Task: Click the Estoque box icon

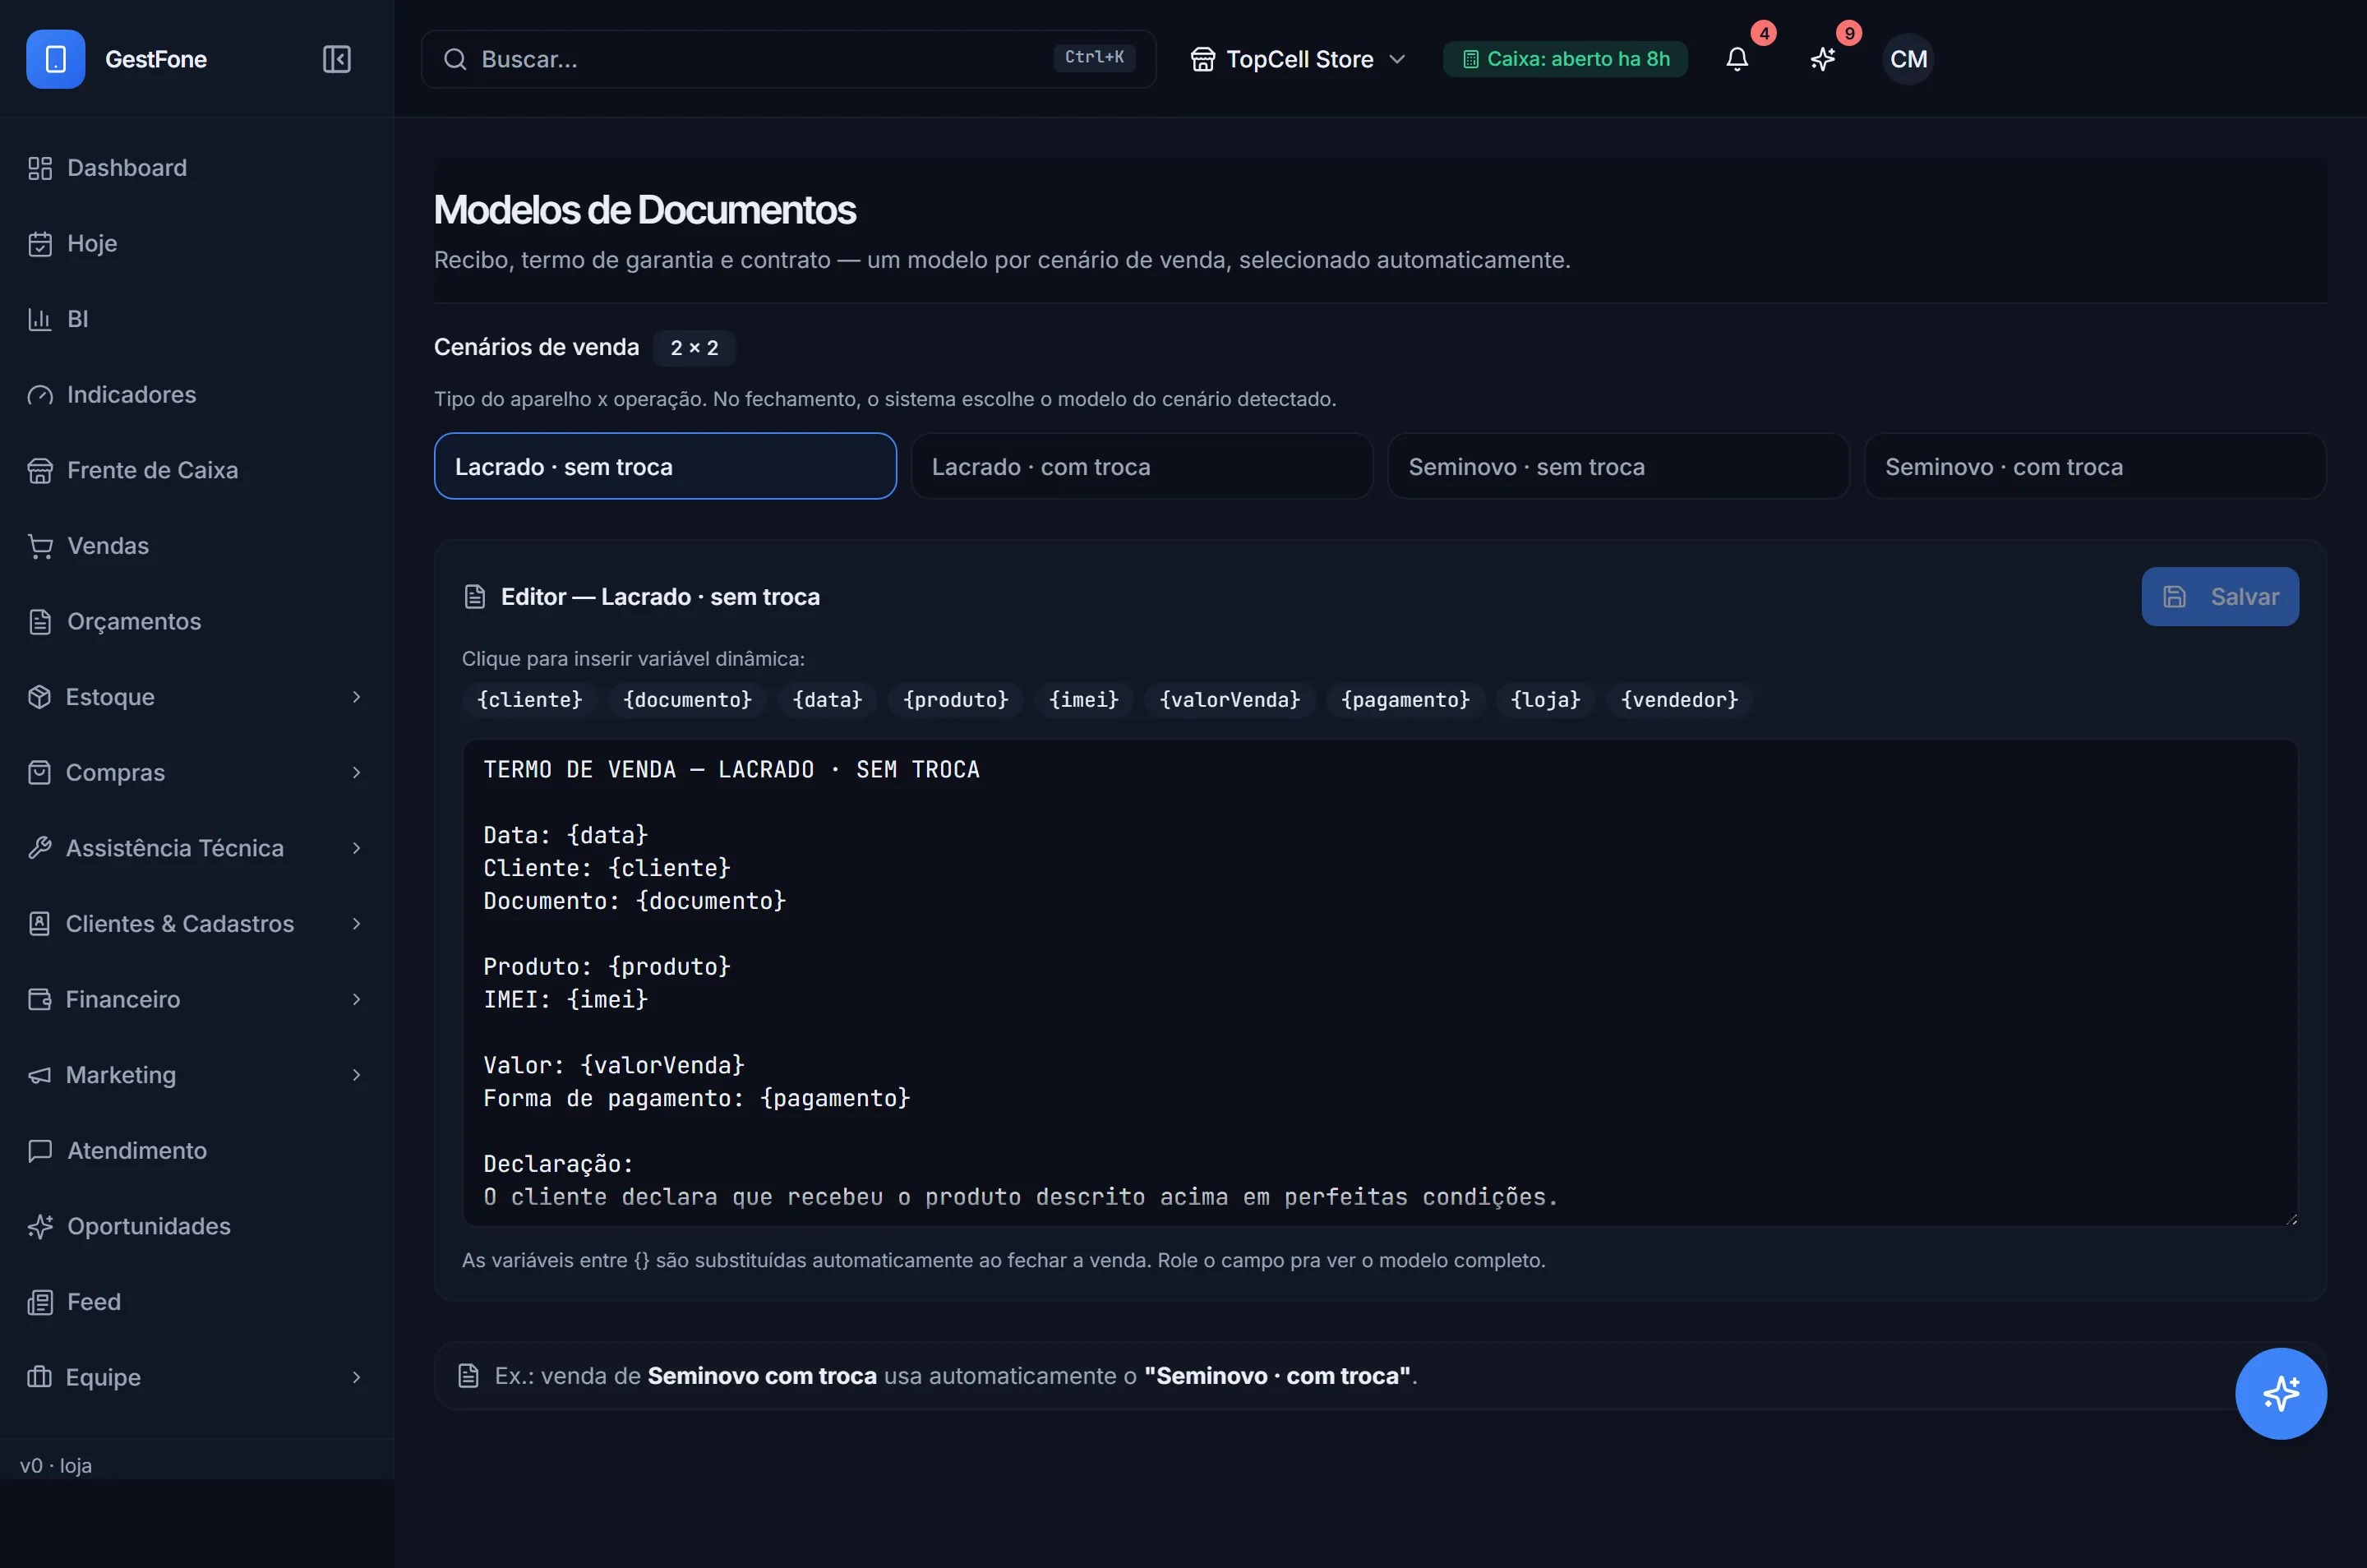Action: coord(40,697)
